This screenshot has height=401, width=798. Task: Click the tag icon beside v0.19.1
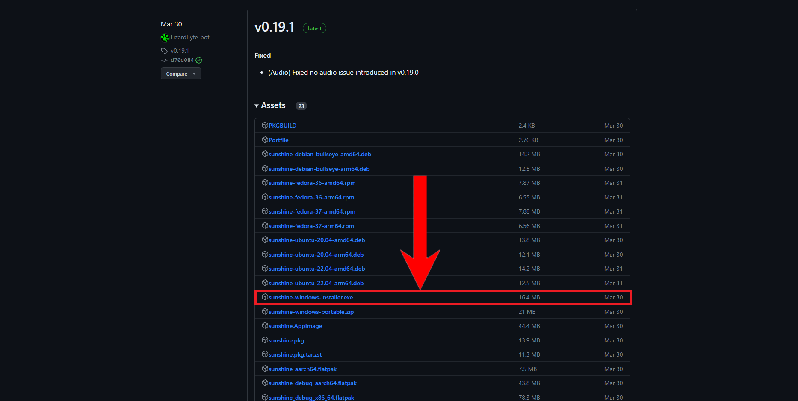[x=164, y=51]
